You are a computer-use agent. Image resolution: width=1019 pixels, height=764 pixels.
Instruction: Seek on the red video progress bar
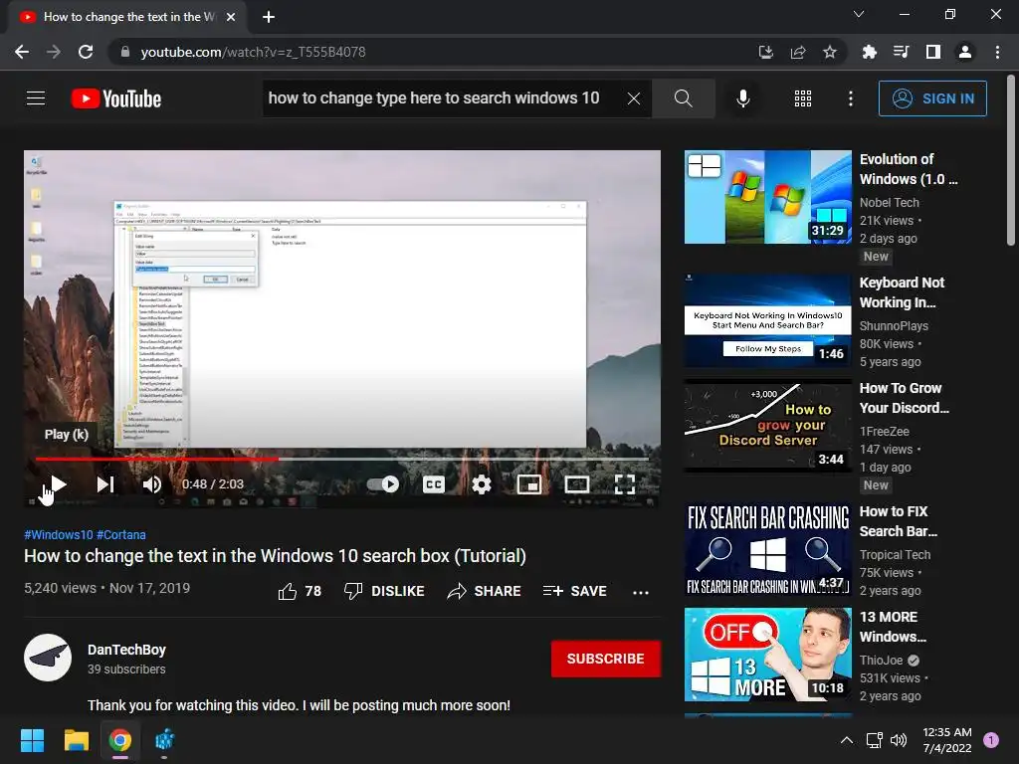tap(342, 459)
